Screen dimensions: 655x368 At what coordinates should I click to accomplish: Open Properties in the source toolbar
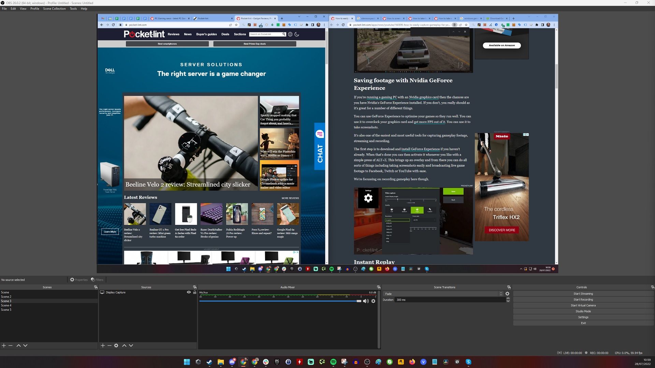79,280
